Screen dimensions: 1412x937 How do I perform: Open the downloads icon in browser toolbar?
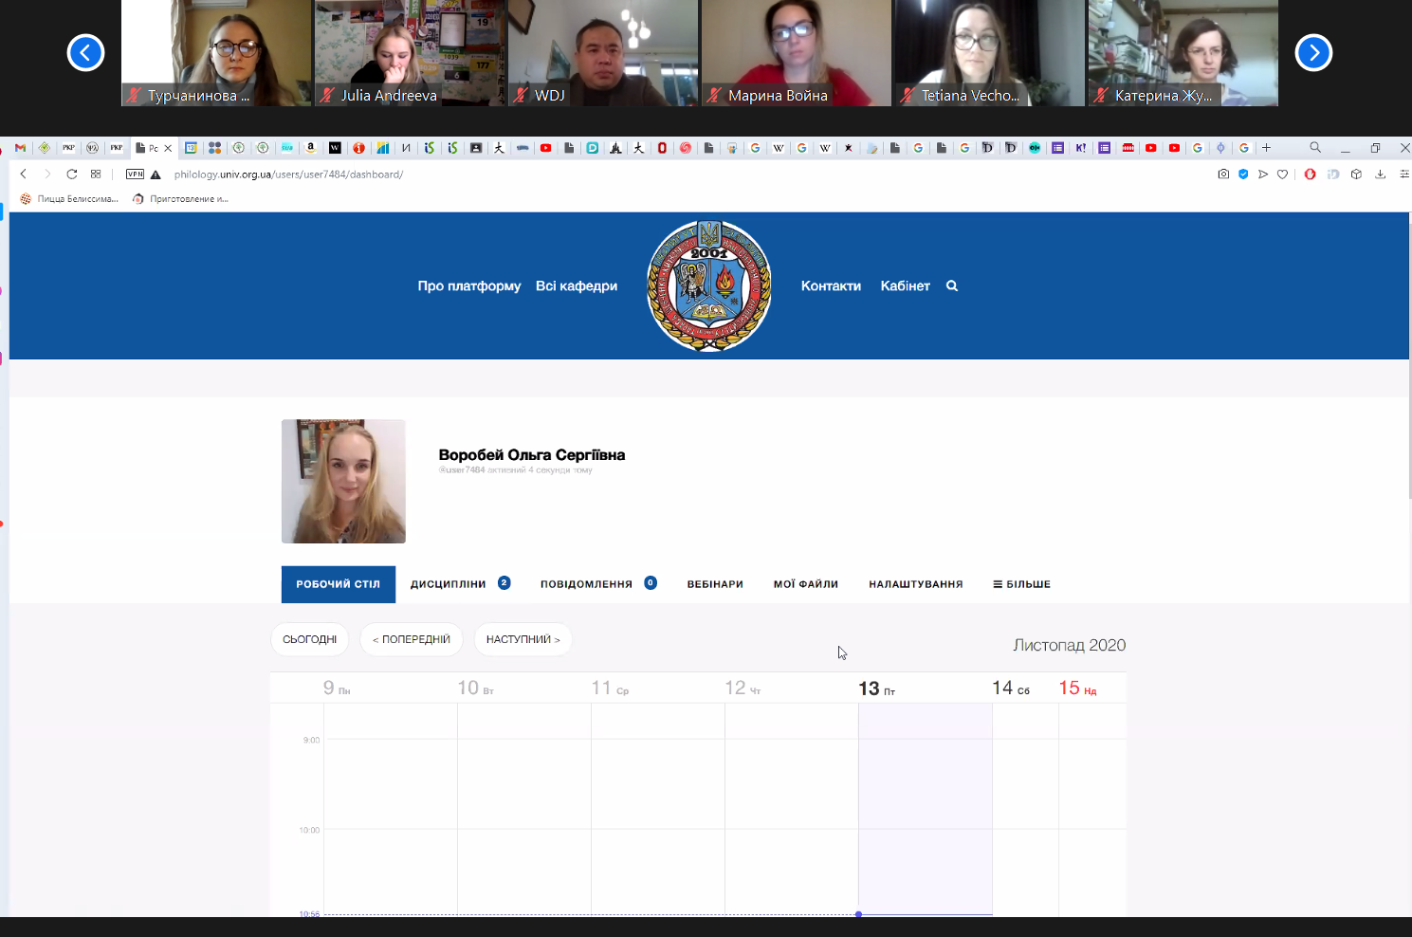click(1381, 175)
